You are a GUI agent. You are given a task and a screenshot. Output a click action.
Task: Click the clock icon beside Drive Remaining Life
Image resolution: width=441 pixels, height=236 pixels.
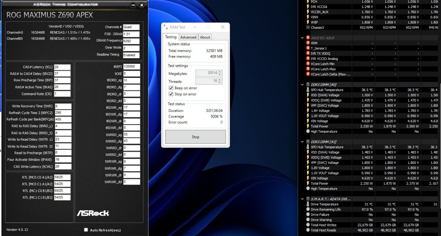(x=308, y=210)
